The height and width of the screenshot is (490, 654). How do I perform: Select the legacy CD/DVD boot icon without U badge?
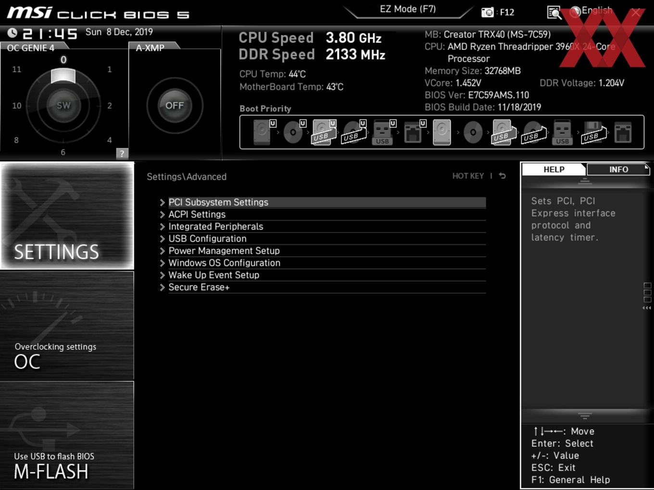point(473,132)
